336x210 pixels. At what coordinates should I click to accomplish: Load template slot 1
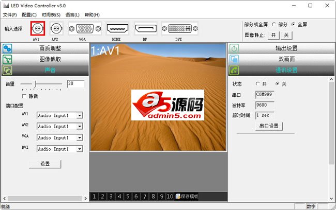(x=94, y=196)
